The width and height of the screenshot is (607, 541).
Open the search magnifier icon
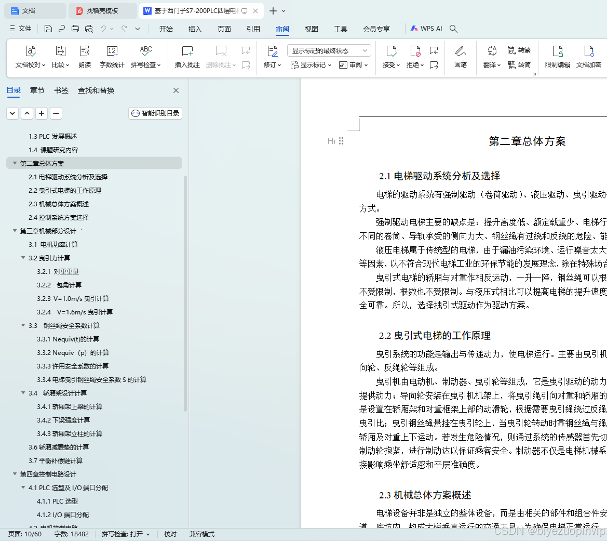click(453, 29)
